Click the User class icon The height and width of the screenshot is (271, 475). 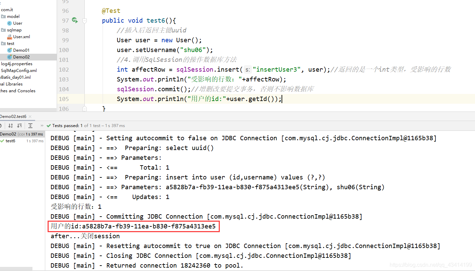9,23
